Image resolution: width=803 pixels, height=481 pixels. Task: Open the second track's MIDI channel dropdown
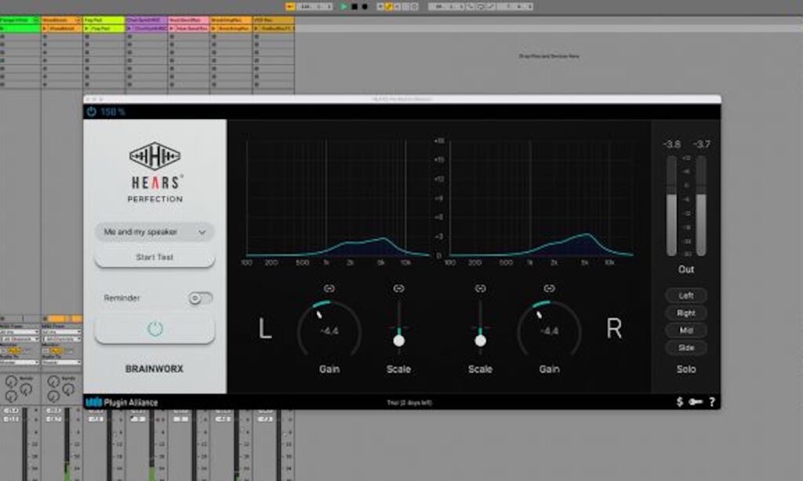point(61,338)
